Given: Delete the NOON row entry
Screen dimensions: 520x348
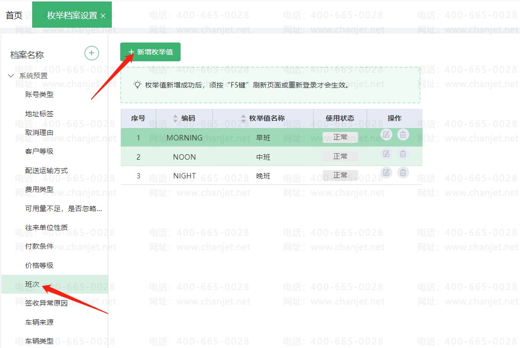Looking at the screenshot, I should 403,154.
